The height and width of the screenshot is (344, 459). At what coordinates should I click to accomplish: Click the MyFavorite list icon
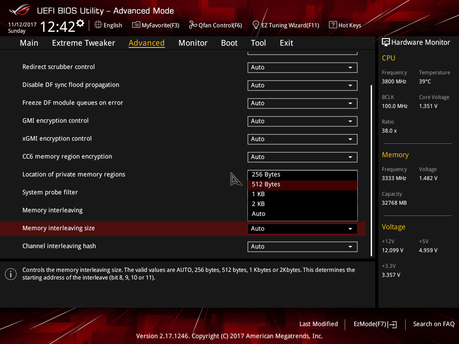136,25
